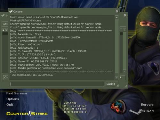The image size is (160, 120).
Task: Click the Console scrollbar down arrow
Action: click(116, 78)
